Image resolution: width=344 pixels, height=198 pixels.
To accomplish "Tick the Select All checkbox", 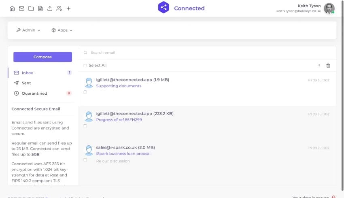I will tap(85, 66).
